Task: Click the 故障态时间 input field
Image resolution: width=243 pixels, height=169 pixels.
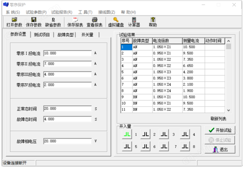Action: tap(67, 119)
